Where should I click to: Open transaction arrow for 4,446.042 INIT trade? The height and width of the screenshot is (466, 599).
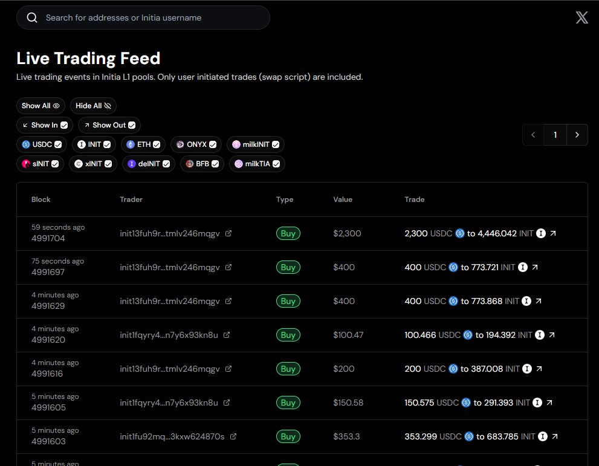click(x=553, y=233)
